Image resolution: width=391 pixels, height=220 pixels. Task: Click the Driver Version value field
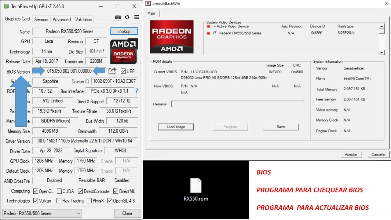(x=85, y=141)
